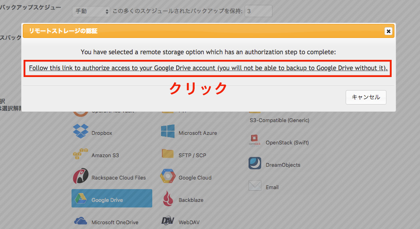Choose the Google Cloud label
Image resolution: width=420 pixels, height=229 pixels.
click(195, 178)
